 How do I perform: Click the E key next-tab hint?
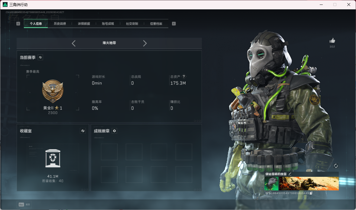174,24
